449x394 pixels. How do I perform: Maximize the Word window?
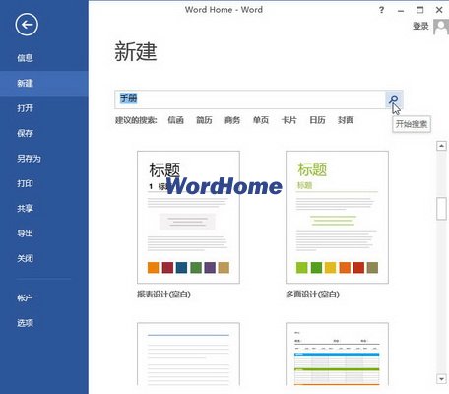pos(420,10)
